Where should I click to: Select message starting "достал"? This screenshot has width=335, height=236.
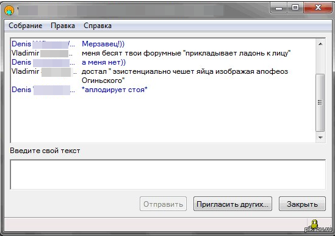click(185, 76)
